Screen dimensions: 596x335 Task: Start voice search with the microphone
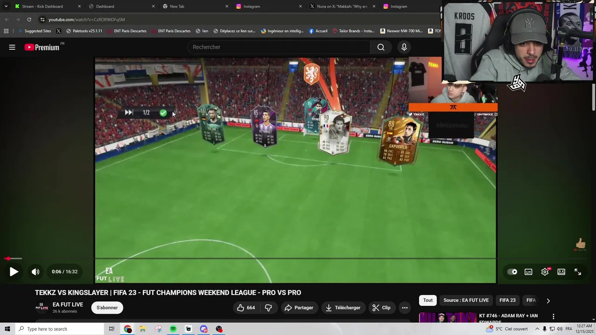coord(404,47)
